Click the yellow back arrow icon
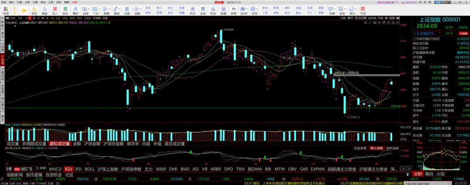Image resolution: width=470 pixels, height=185 pixels. pos(23,10)
